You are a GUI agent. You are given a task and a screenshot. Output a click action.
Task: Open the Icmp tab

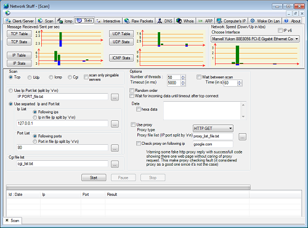65,21
